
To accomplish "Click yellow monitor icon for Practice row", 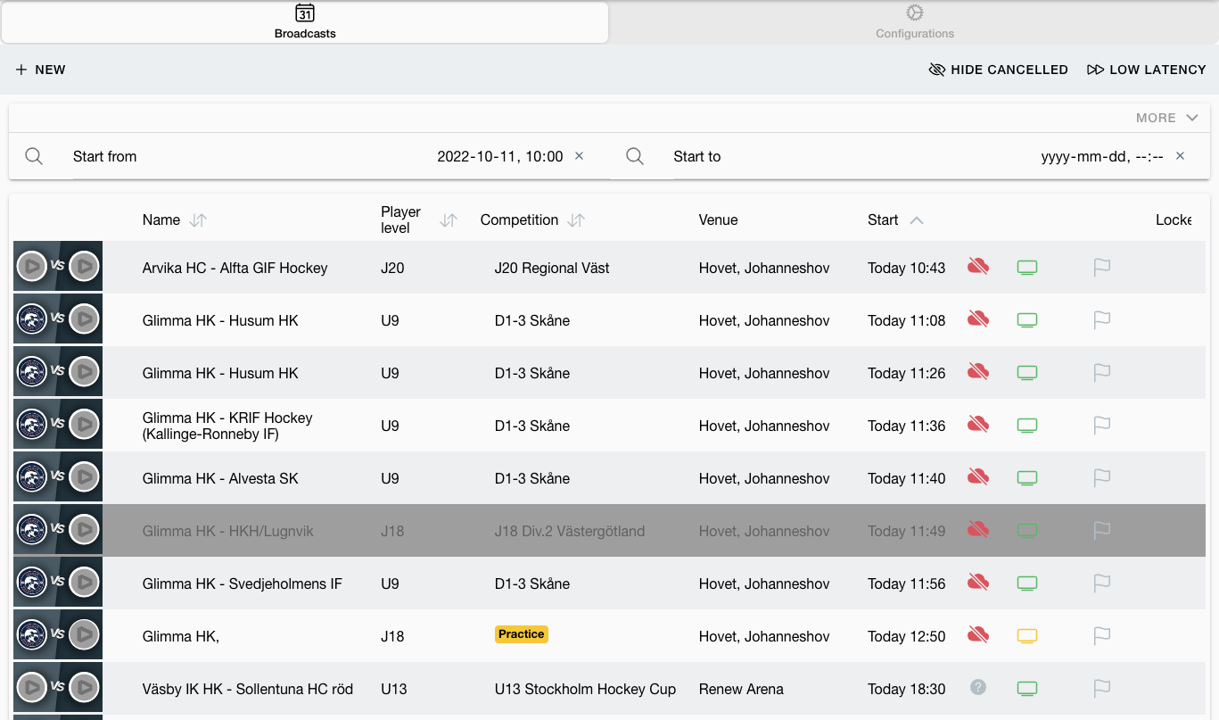I will click(1027, 636).
